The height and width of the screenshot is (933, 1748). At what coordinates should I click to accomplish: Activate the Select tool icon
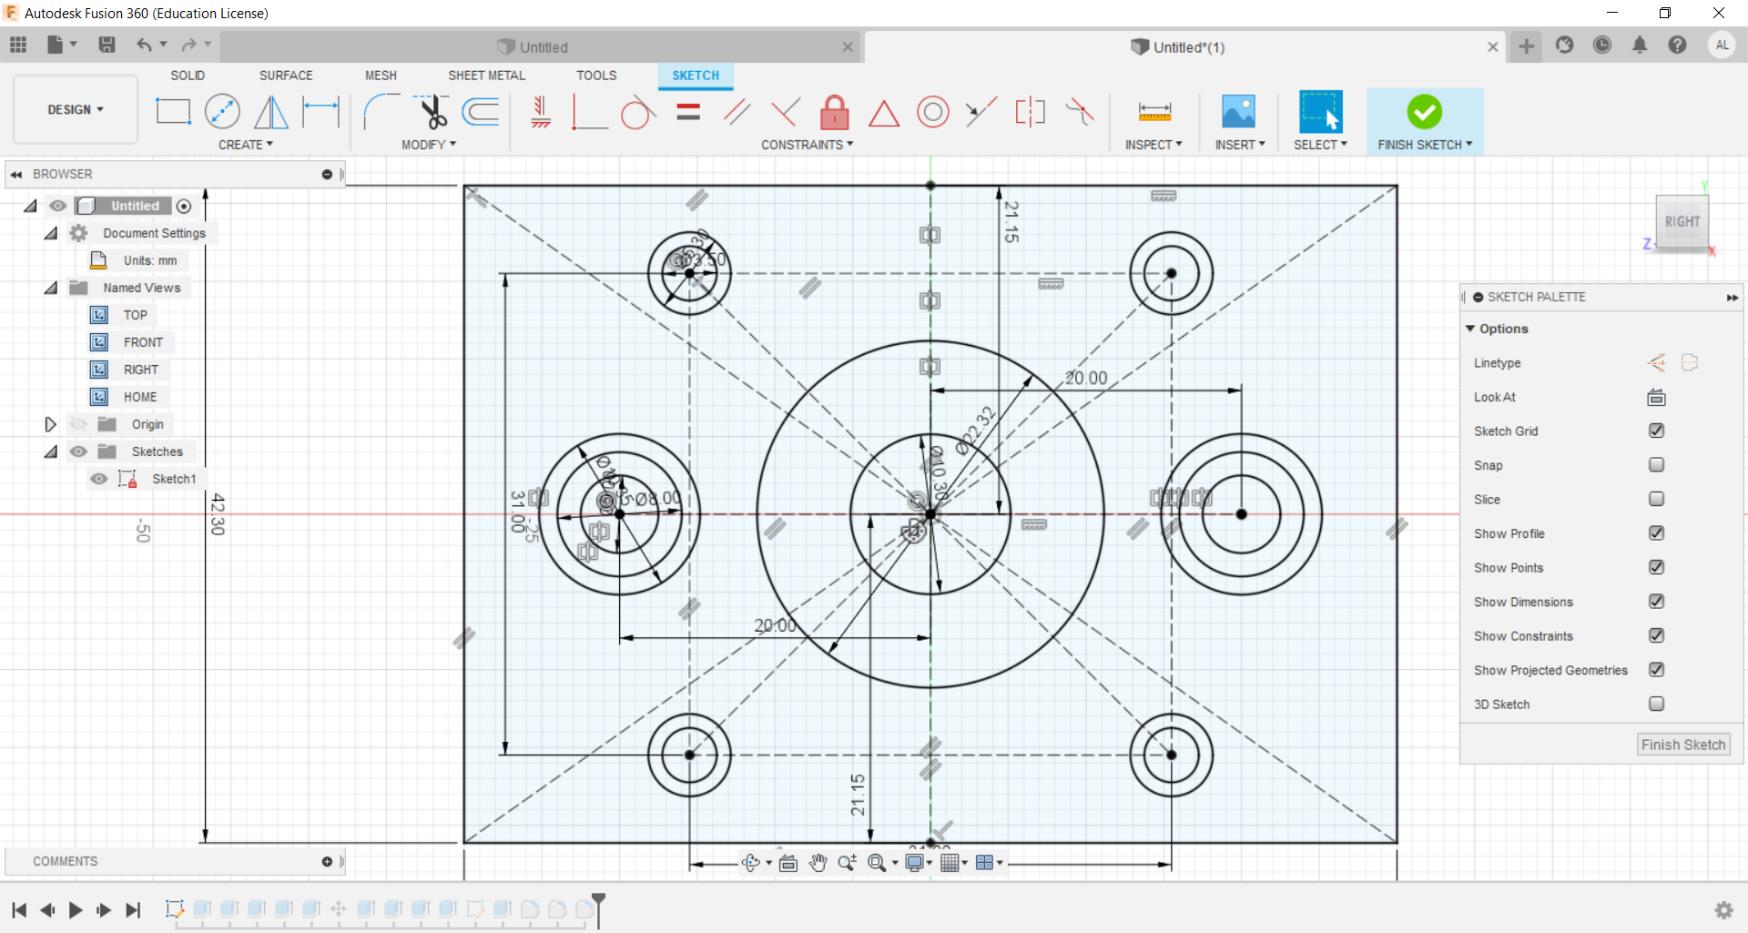[1321, 112]
